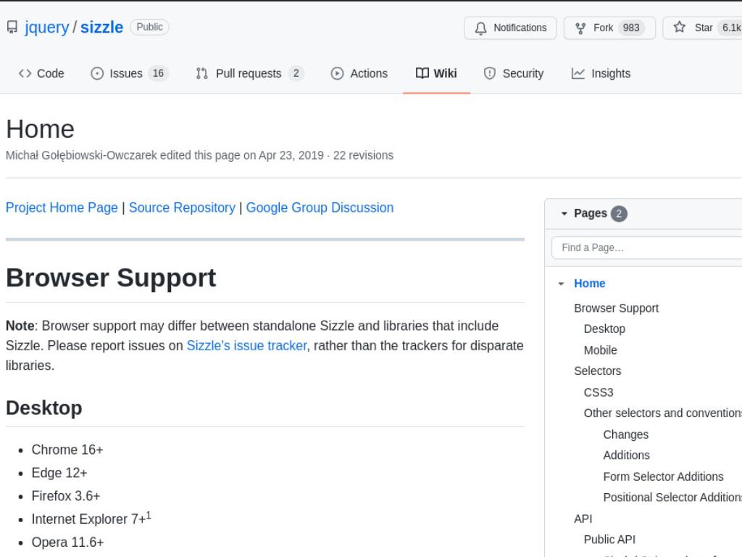This screenshot has height=557, width=742.
Task: Click the Star icon
Action: 680,28
